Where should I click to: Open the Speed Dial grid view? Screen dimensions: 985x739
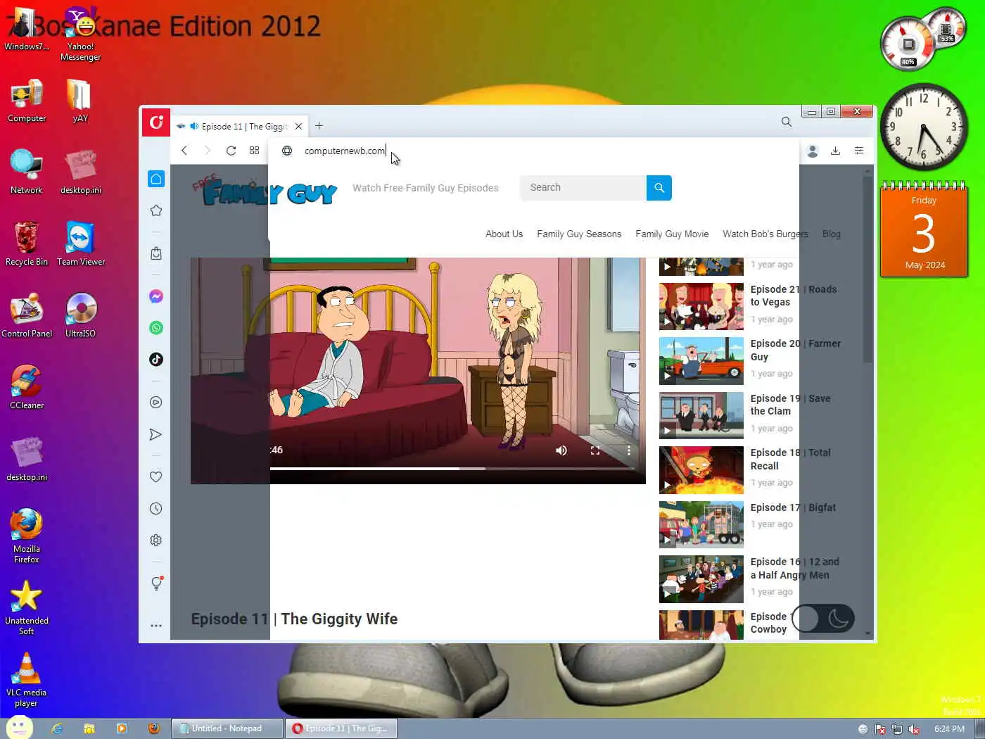click(254, 151)
